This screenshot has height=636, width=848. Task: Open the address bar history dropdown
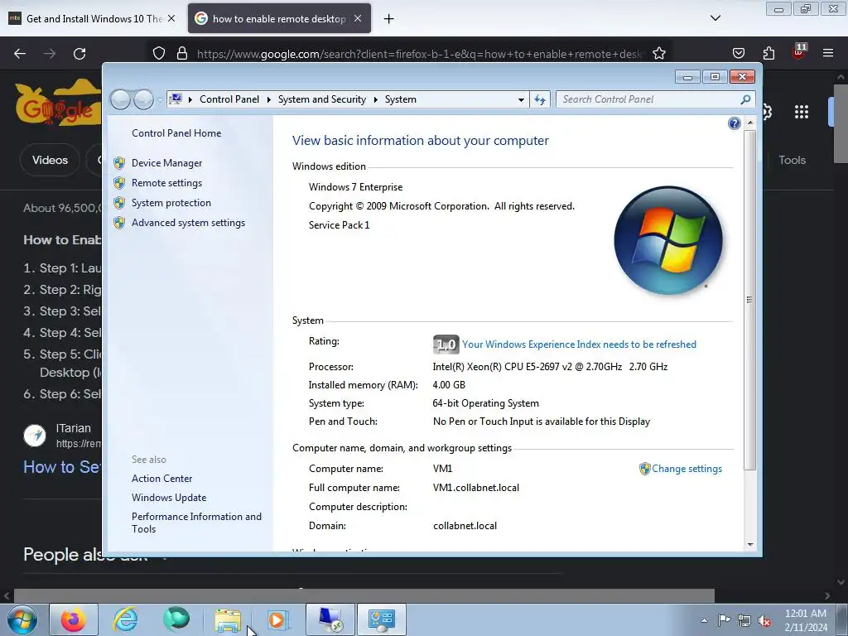tap(521, 99)
